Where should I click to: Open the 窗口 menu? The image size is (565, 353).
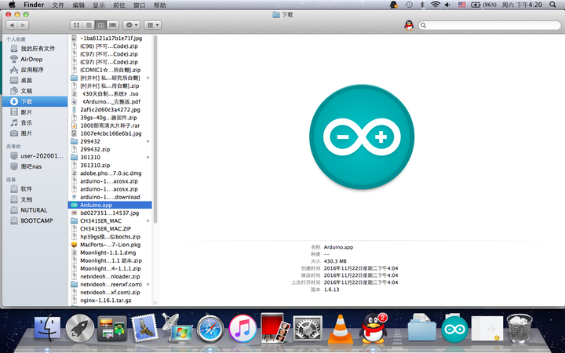[139, 5]
